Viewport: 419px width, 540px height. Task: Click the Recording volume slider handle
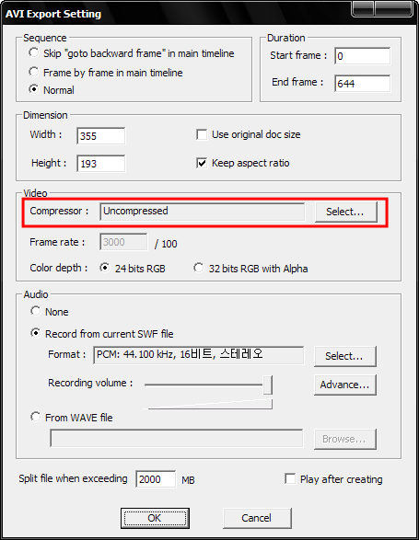coord(268,385)
